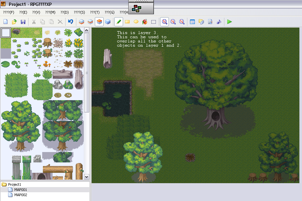Click the New Project toolbar icon

coord(6,22)
